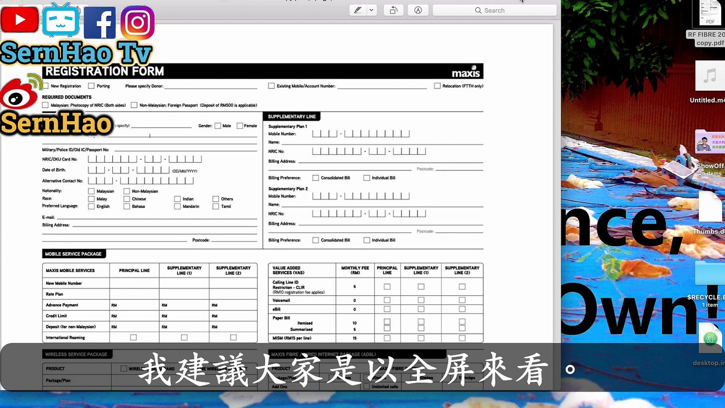Click the REQUIRED DOCUMENTS label

click(x=67, y=97)
